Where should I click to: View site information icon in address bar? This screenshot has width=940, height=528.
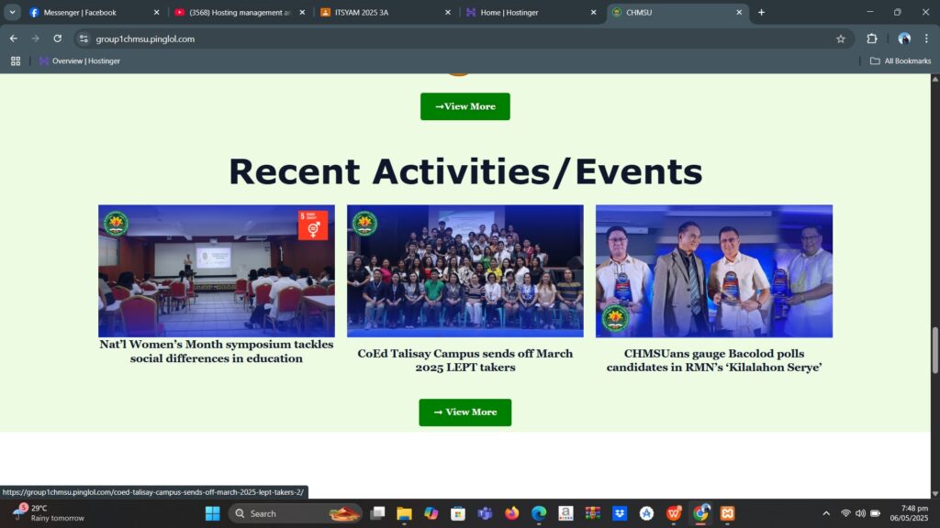[84, 38]
